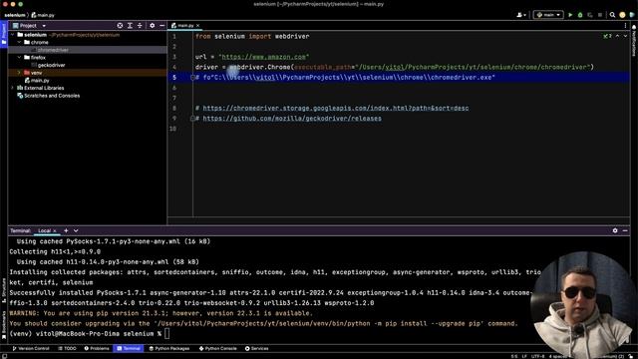Click UTF-8 encoding in status bar
This screenshot has height=359, width=638.
pyautogui.click(x=538, y=356)
